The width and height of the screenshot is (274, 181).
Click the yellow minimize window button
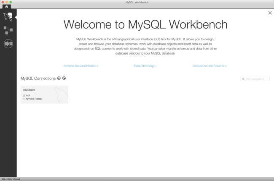(x=7, y=2)
